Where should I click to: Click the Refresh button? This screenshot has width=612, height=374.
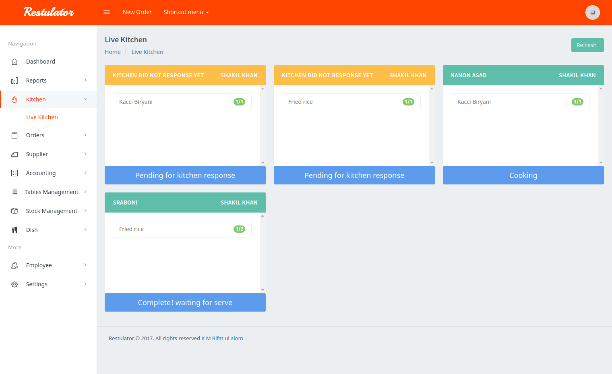pyautogui.click(x=587, y=45)
